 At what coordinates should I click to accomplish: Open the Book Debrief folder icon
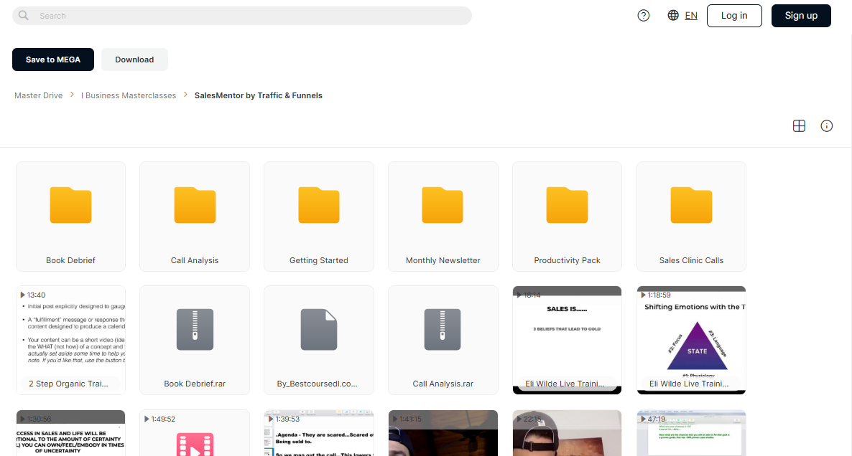[70, 205]
